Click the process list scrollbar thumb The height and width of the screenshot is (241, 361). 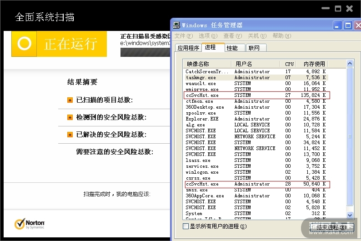click(x=350, y=136)
